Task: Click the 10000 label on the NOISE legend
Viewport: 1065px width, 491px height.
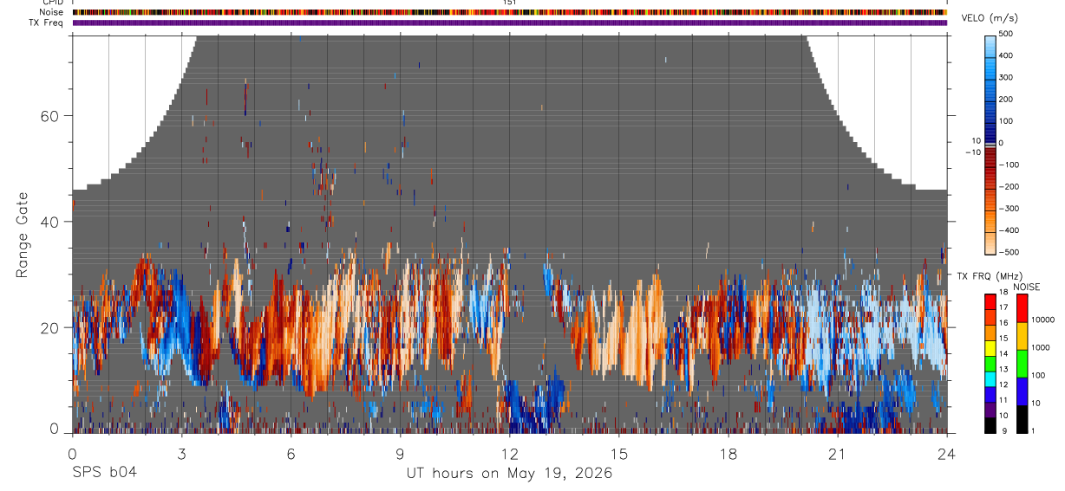Action: [x=1042, y=320]
